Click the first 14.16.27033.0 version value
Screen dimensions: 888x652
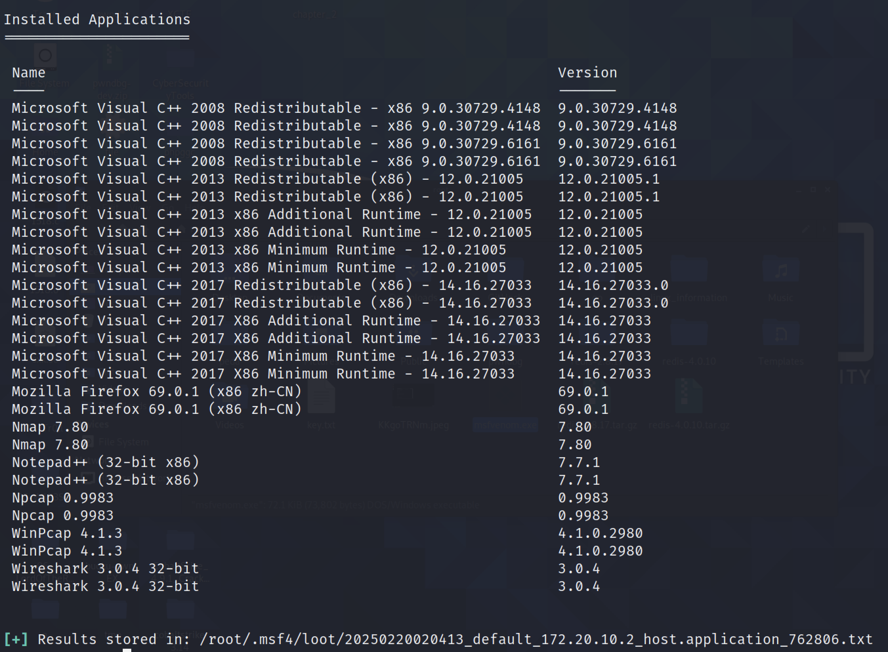pos(613,285)
